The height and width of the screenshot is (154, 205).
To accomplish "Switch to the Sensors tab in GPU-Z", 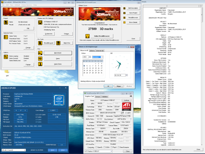I will point(98,97).
